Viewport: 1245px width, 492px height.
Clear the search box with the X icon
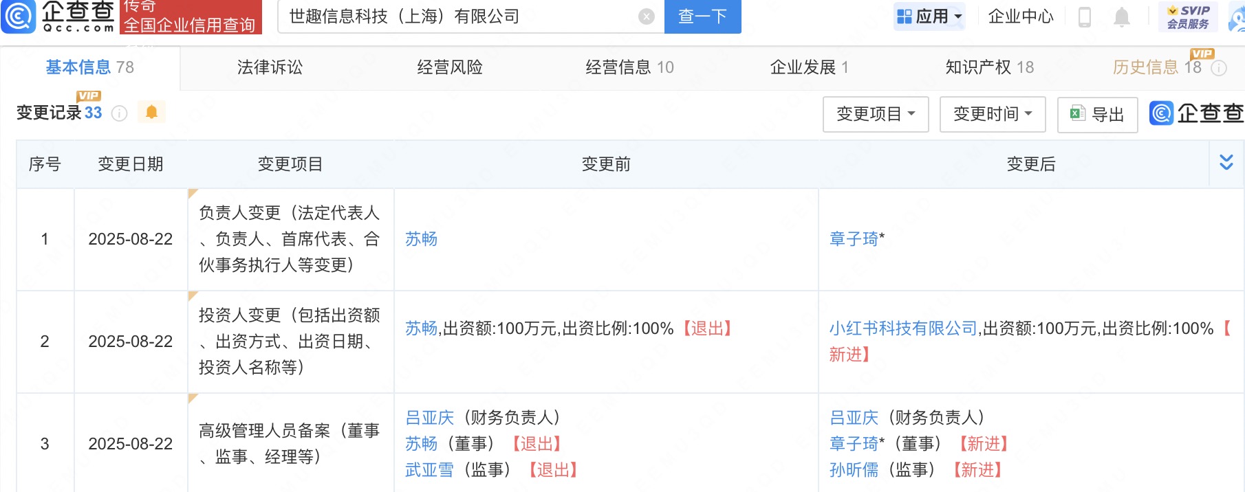(647, 16)
